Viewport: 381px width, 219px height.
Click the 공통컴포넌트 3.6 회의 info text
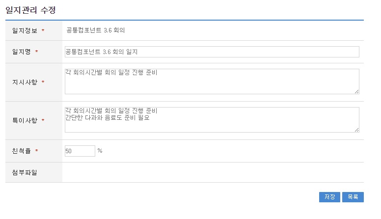pos(96,30)
